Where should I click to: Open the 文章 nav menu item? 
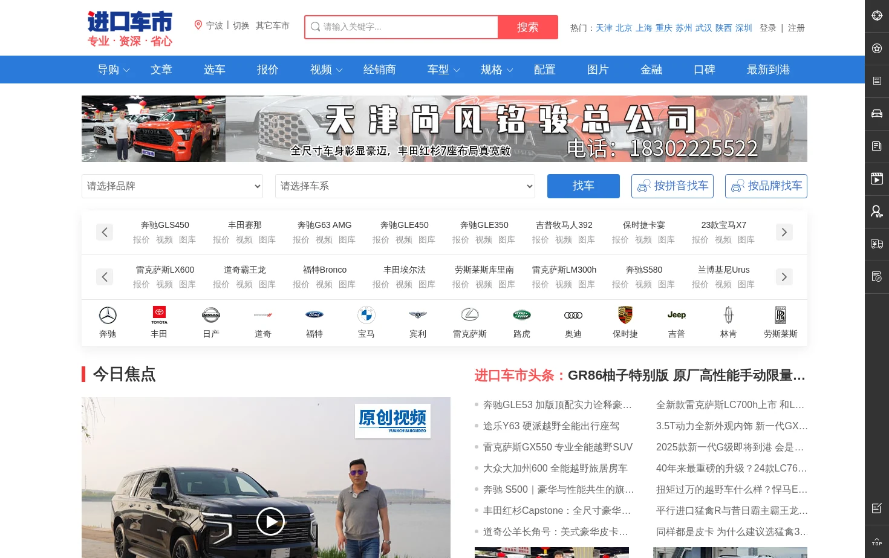[161, 70]
